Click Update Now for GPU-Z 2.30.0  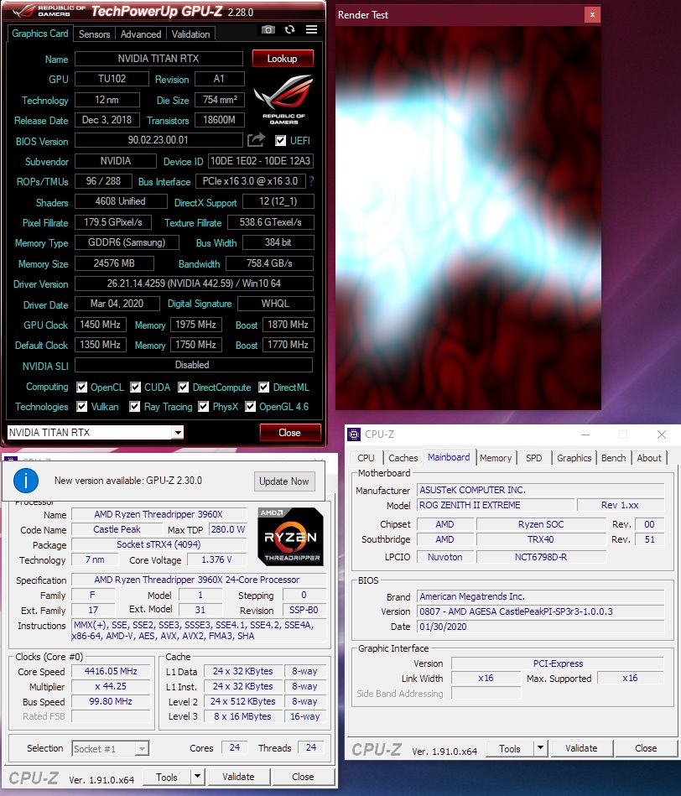(x=283, y=481)
